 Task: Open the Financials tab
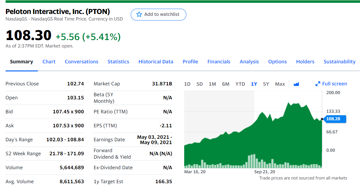coord(219,62)
